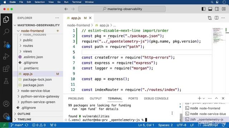Image resolution: width=229 pixels, height=128 pixels.
Task: Open the Source Control view
Action: (x=6, y=44)
